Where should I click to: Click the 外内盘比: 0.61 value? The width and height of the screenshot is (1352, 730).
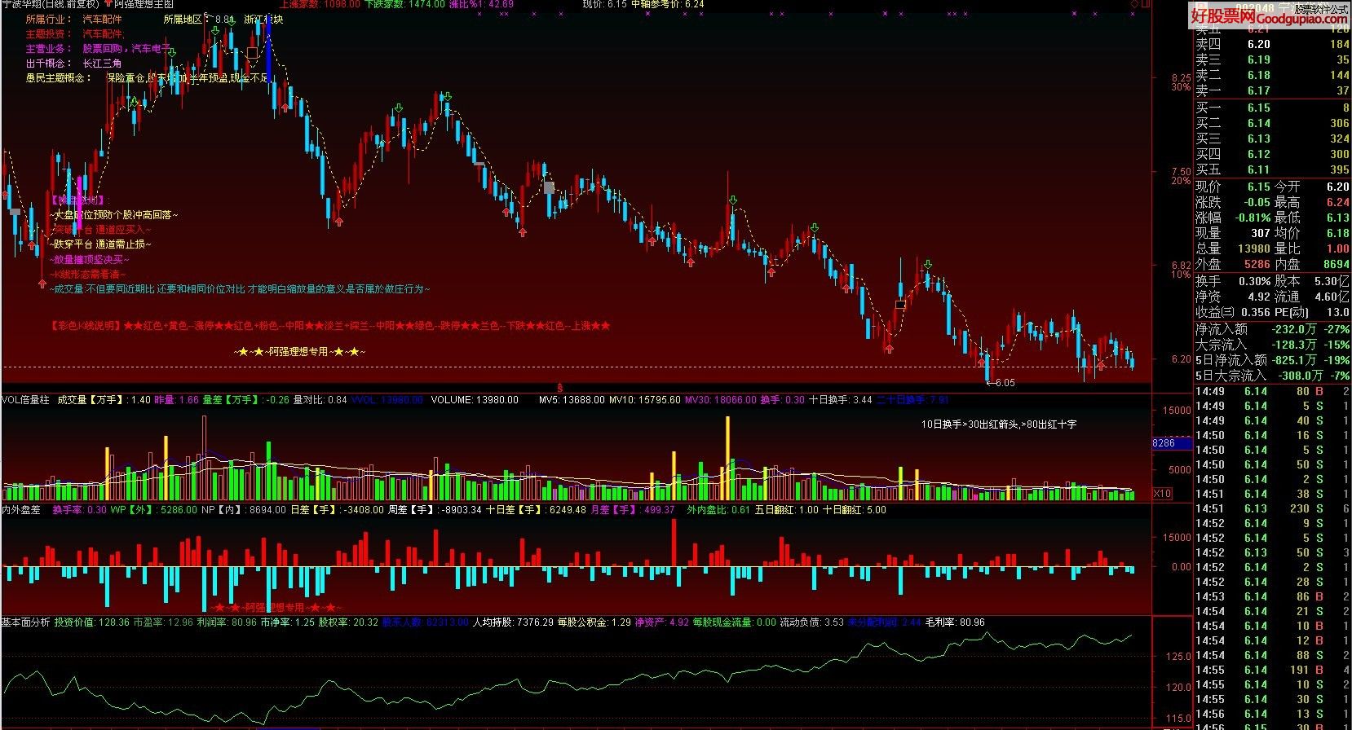(x=718, y=510)
